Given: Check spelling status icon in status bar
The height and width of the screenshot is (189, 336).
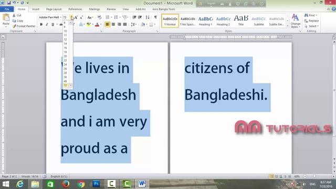Looking at the screenshot, I should pos(45,176).
